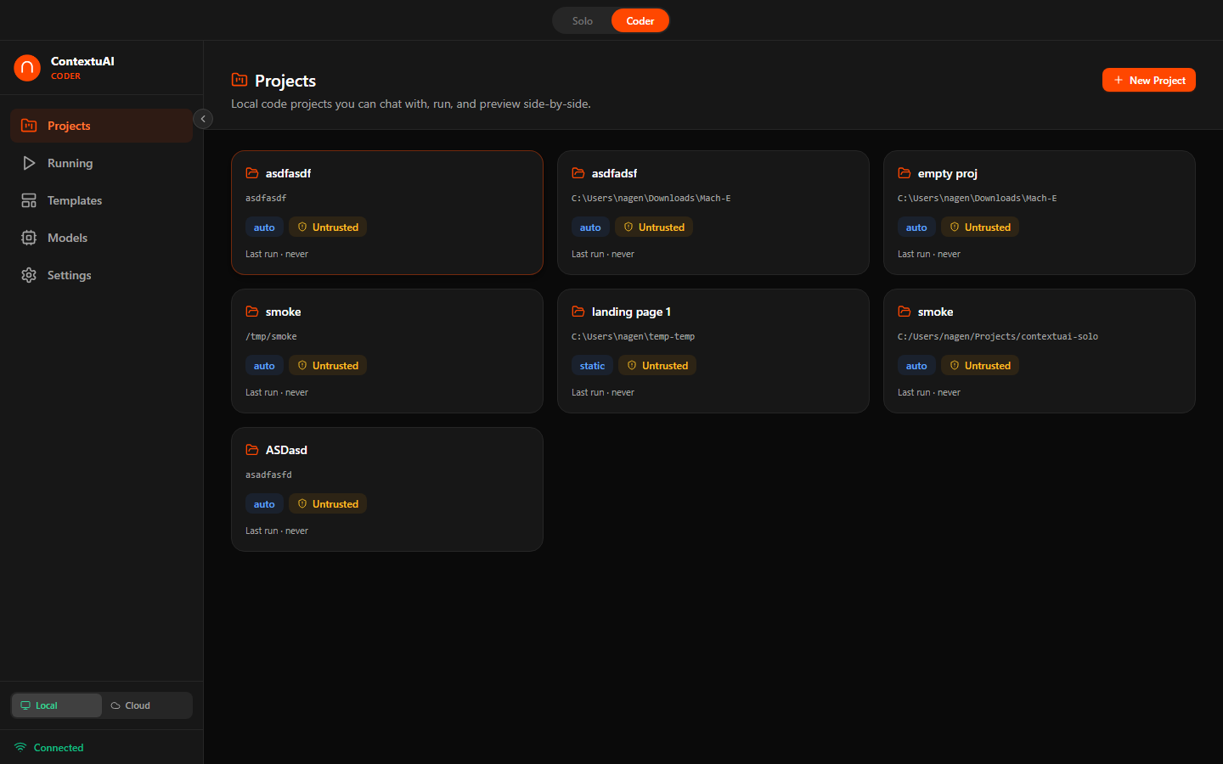Open the asdfasdf project card

coord(387,212)
